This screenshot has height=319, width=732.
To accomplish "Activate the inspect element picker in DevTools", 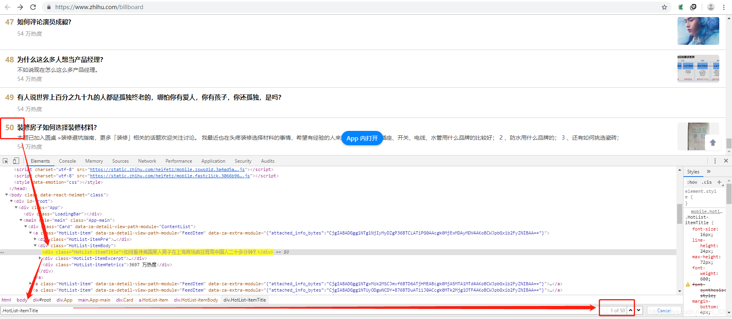I will (x=6, y=161).
